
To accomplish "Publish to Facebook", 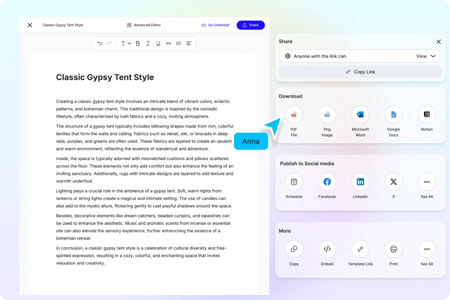I will (327, 182).
